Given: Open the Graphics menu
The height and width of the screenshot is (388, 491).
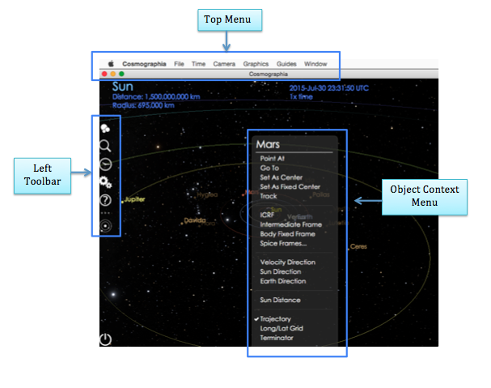Looking at the screenshot, I should 256,63.
